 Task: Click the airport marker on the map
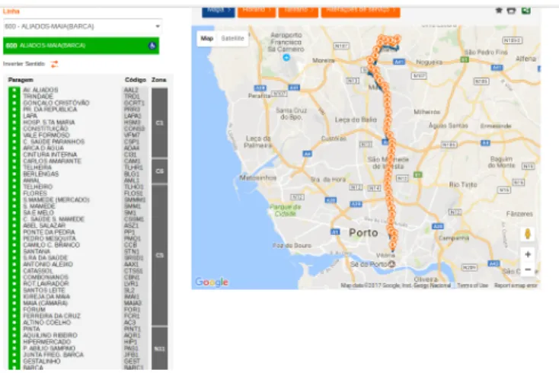[286, 57]
